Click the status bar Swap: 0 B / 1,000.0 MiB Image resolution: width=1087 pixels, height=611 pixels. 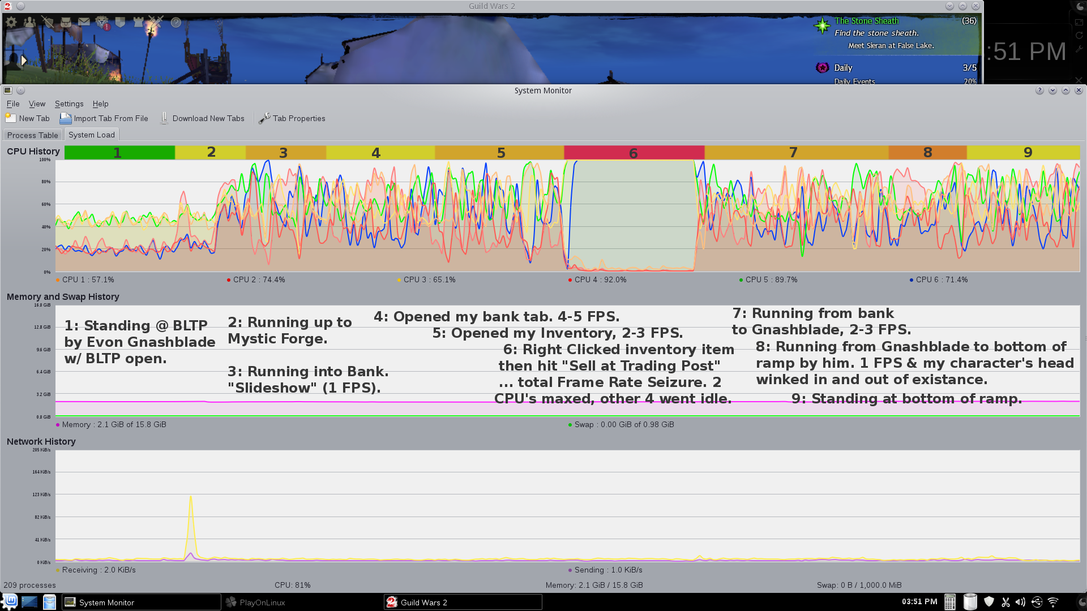point(859,586)
